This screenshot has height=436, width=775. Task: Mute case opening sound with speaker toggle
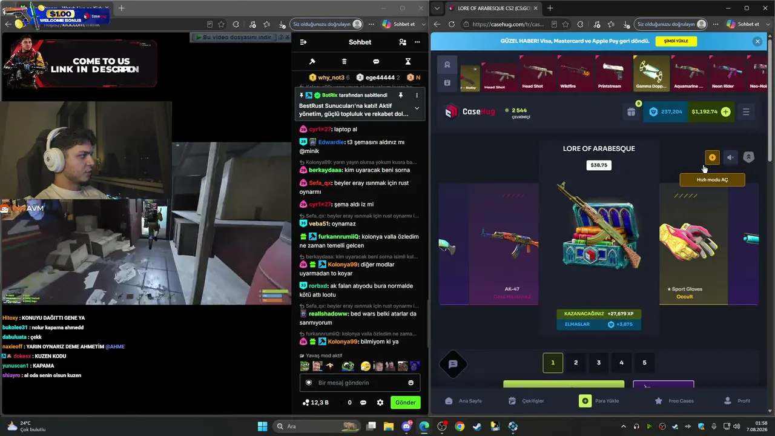click(x=730, y=157)
